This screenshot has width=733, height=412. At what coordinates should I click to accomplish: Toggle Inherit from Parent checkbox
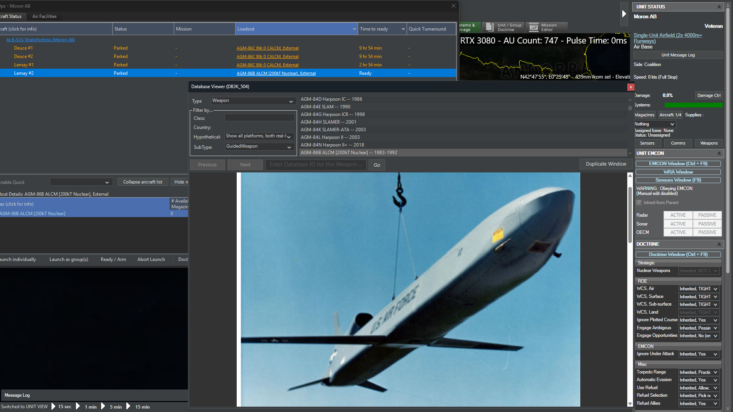[x=639, y=203]
